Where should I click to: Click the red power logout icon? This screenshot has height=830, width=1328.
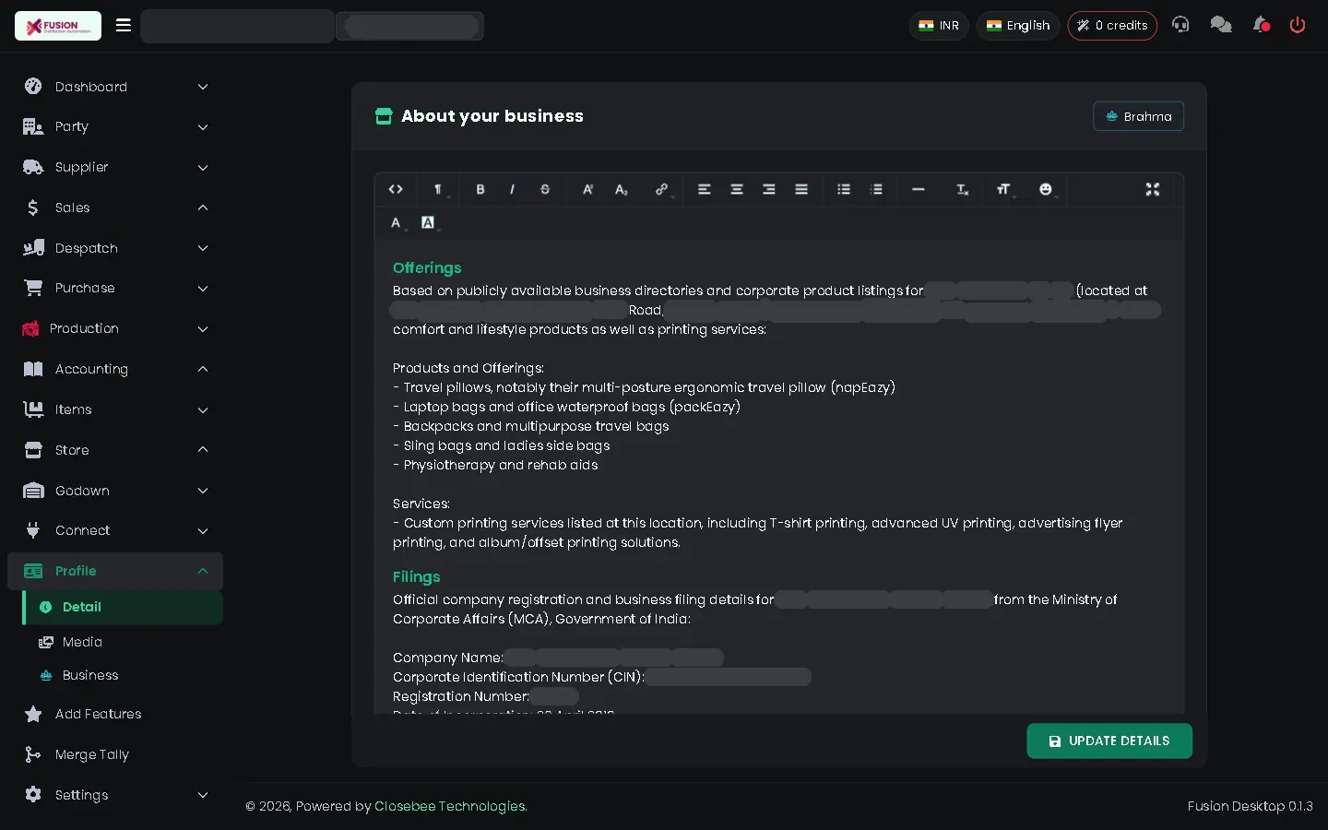coord(1298,25)
